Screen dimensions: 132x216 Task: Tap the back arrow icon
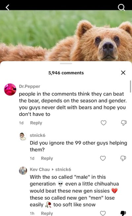click(8, 7)
